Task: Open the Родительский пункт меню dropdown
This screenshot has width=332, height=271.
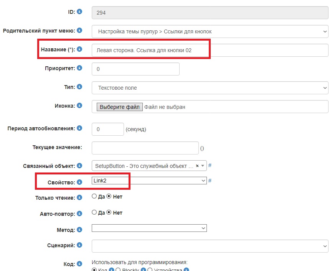Action: coord(210,31)
